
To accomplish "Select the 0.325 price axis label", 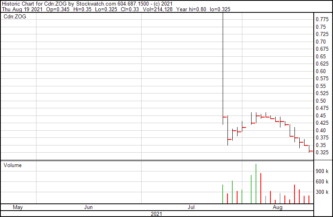I will pyautogui.click(x=322, y=152).
